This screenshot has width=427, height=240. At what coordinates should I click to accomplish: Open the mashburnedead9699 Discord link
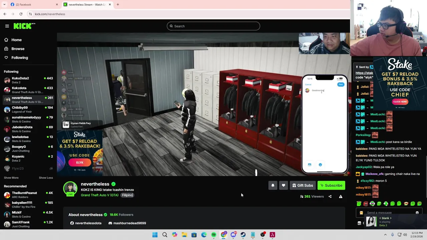(x=127, y=223)
